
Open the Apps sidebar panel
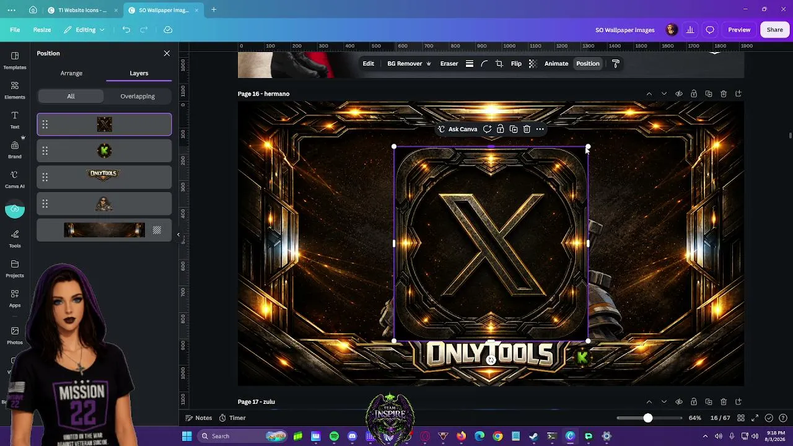tap(15, 298)
